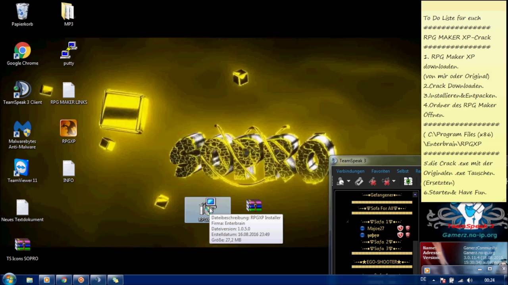Switch to Sticky Notes taskbar button
Image resolution: width=508 pixels, height=285 pixels.
click(x=115, y=280)
